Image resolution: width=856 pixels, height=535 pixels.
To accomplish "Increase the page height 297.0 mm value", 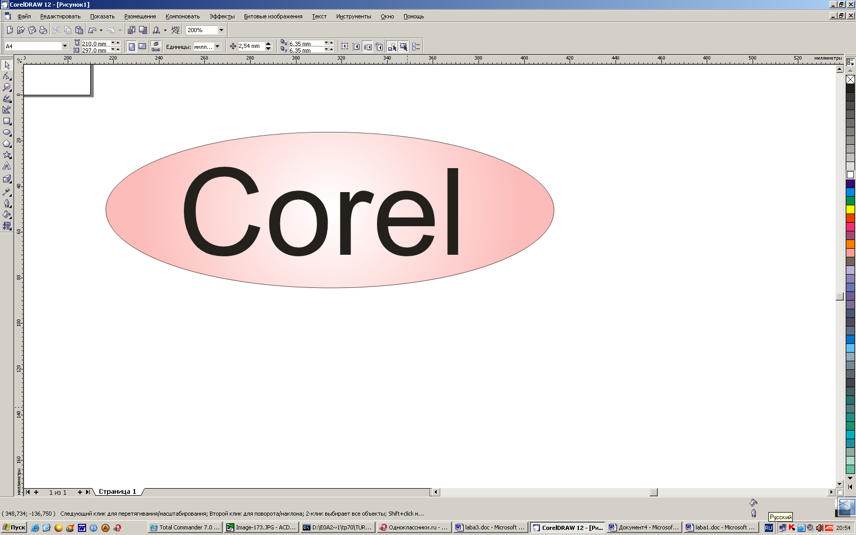I will pos(118,49).
